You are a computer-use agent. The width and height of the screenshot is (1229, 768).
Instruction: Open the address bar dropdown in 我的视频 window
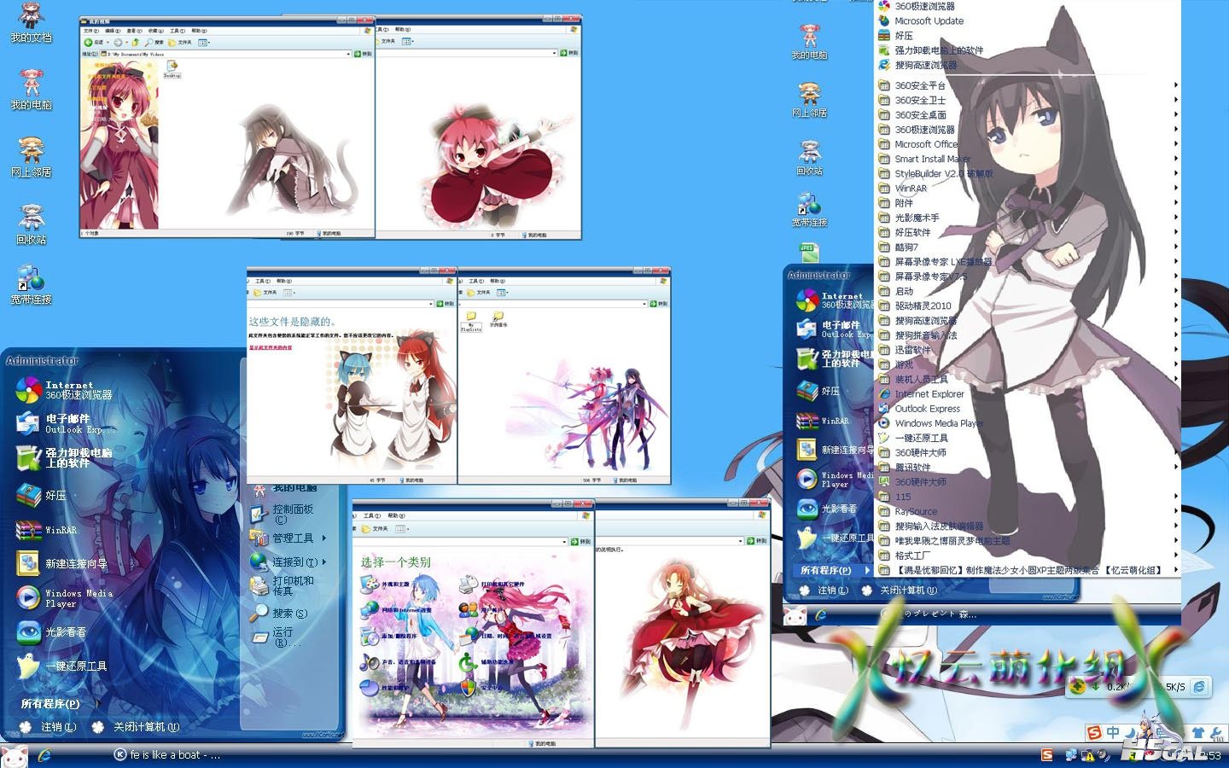348,54
